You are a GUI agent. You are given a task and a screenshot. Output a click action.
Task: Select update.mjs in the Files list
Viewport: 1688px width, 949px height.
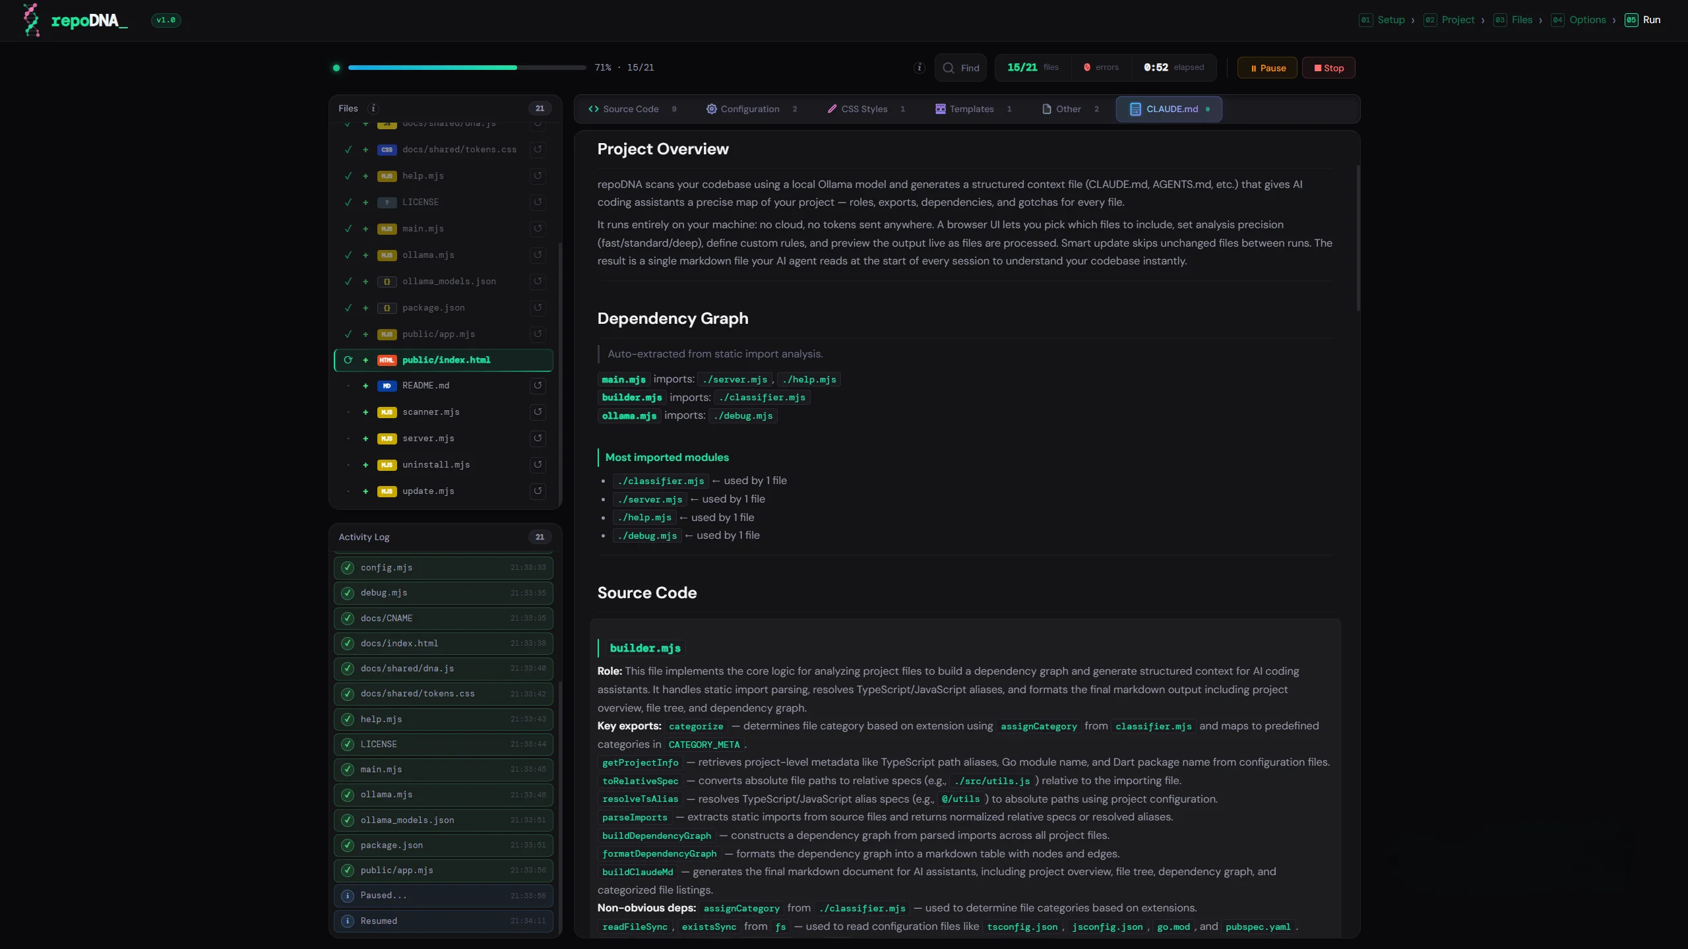[x=443, y=491]
